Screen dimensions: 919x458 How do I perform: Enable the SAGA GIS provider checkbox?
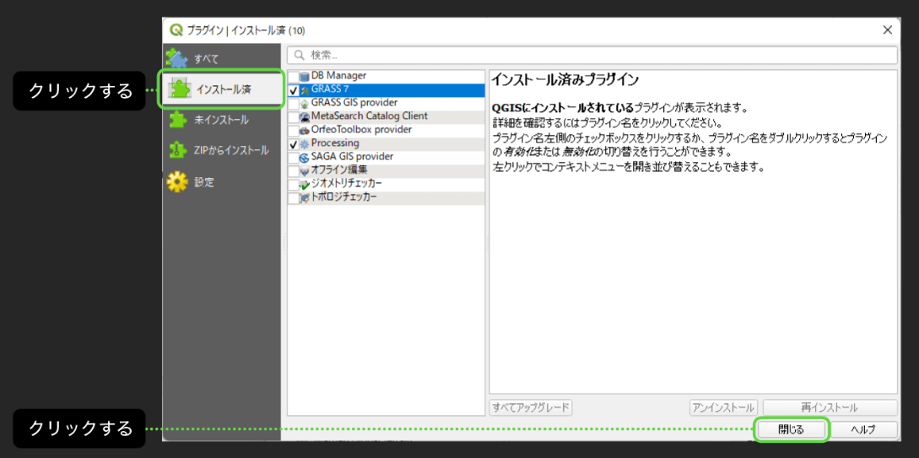[294, 158]
